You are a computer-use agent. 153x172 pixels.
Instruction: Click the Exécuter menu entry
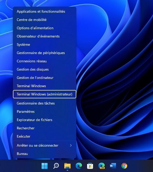pos(44,136)
